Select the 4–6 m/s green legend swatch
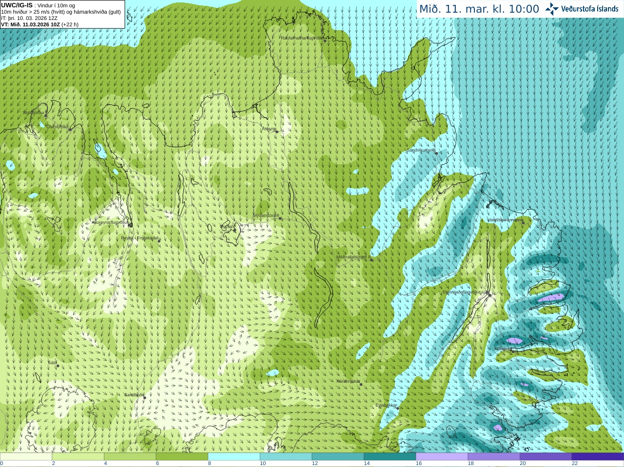Viewport: 624px width, 467px height. (130, 457)
